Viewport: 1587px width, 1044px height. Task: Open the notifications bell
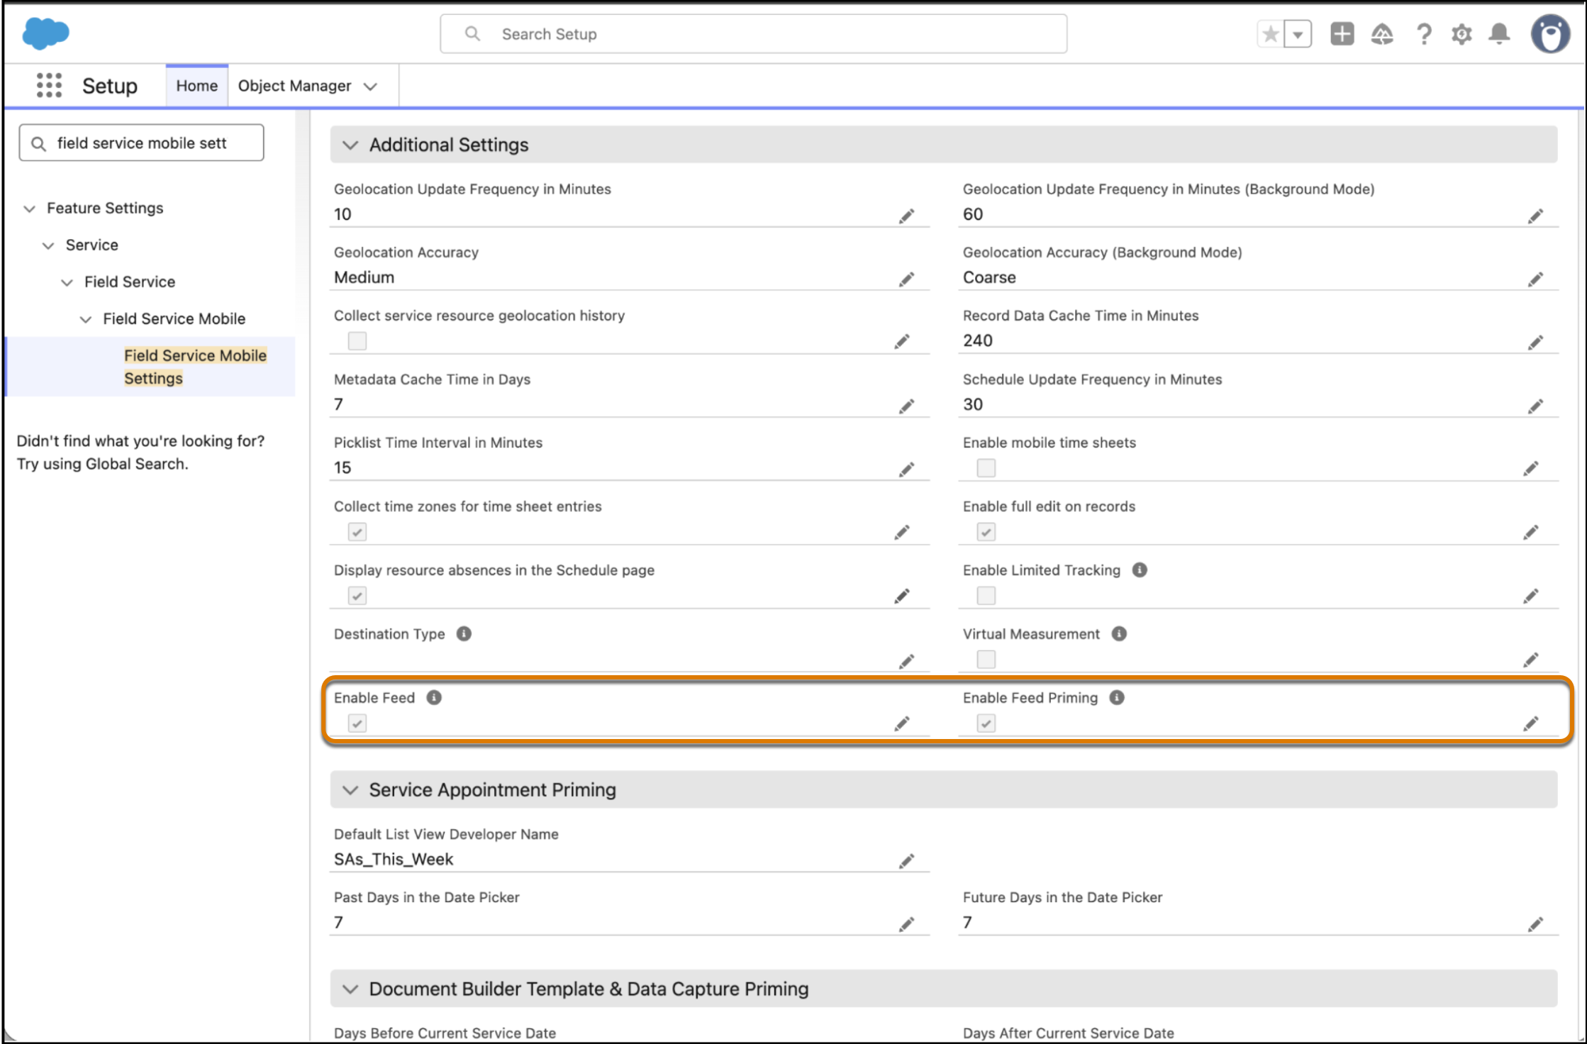1499,34
